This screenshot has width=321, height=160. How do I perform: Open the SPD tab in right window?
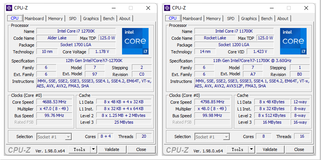[230, 19]
